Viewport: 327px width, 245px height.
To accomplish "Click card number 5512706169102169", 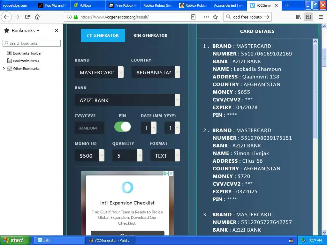I will [x=266, y=54].
